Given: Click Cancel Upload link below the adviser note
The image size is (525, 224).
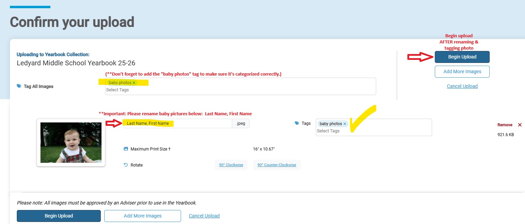Looking at the screenshot, I should tap(204, 216).
